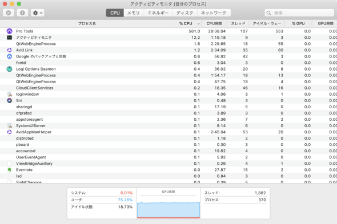The height and width of the screenshot is (224, 337).
Task: Select the QtWebEngineProcess row with 47.75 time
Action: tap(168, 82)
